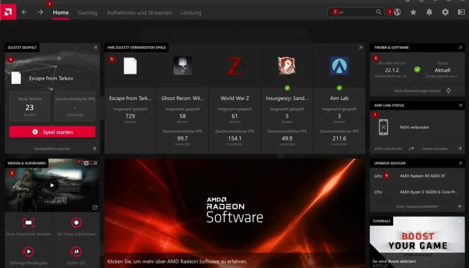
Task: Go back with the left arrow
Action: click(24, 12)
